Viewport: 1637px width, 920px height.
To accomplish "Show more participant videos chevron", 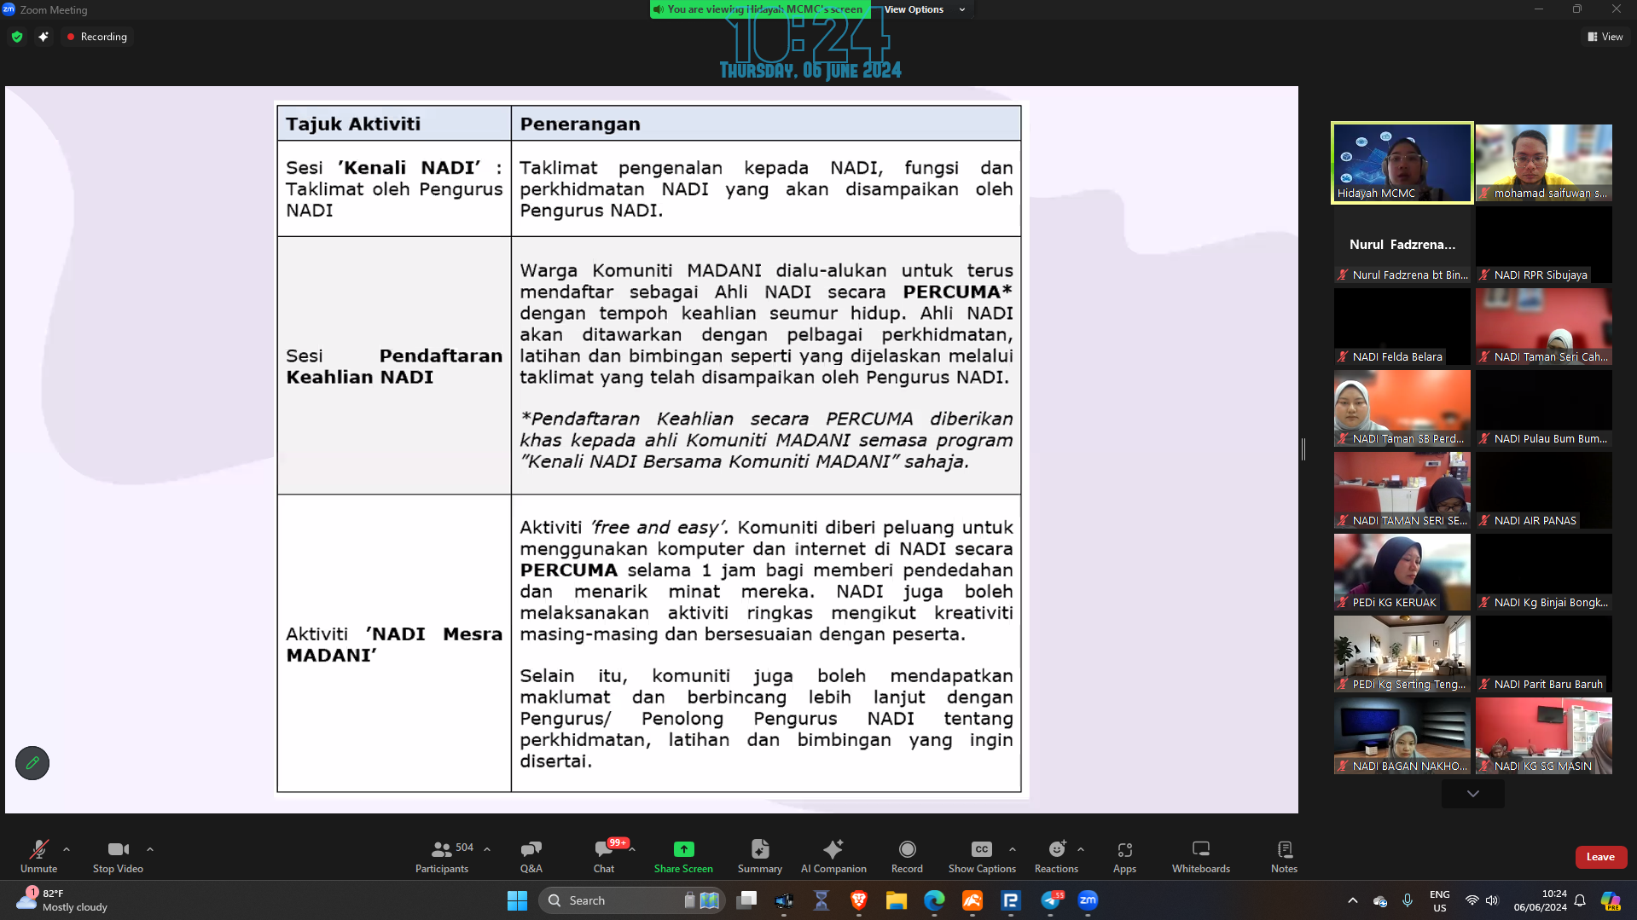I will pyautogui.click(x=1472, y=793).
